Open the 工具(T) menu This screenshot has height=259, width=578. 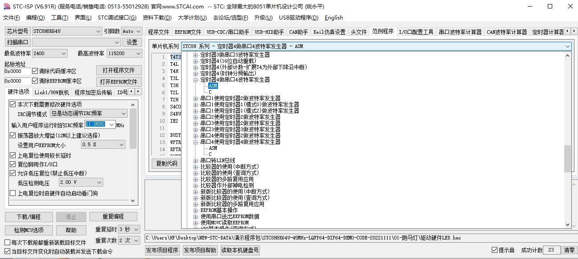click(60, 18)
